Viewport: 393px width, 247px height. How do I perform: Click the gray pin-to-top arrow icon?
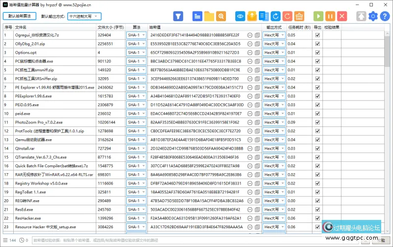tap(361, 16)
